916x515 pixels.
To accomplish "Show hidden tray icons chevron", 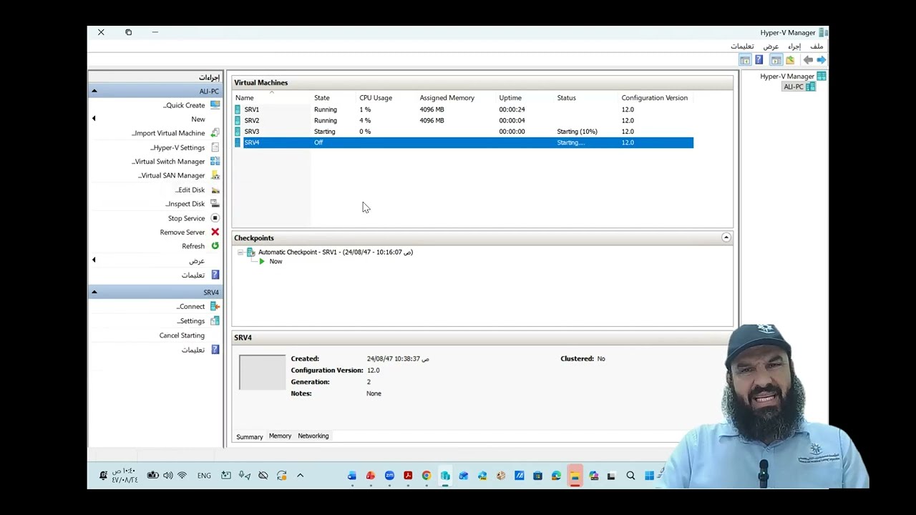I will tap(300, 476).
